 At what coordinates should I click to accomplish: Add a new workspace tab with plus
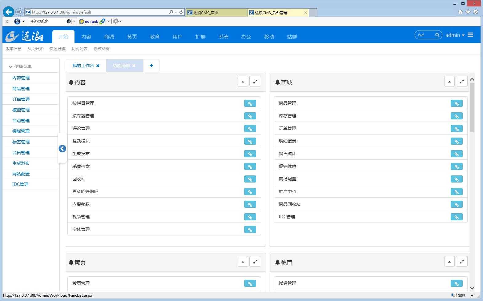(x=151, y=66)
